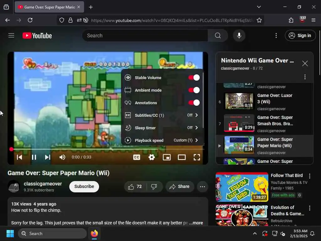Open site security padlock info
This screenshot has width=321, height=241.
pyautogui.click(x=71, y=20)
